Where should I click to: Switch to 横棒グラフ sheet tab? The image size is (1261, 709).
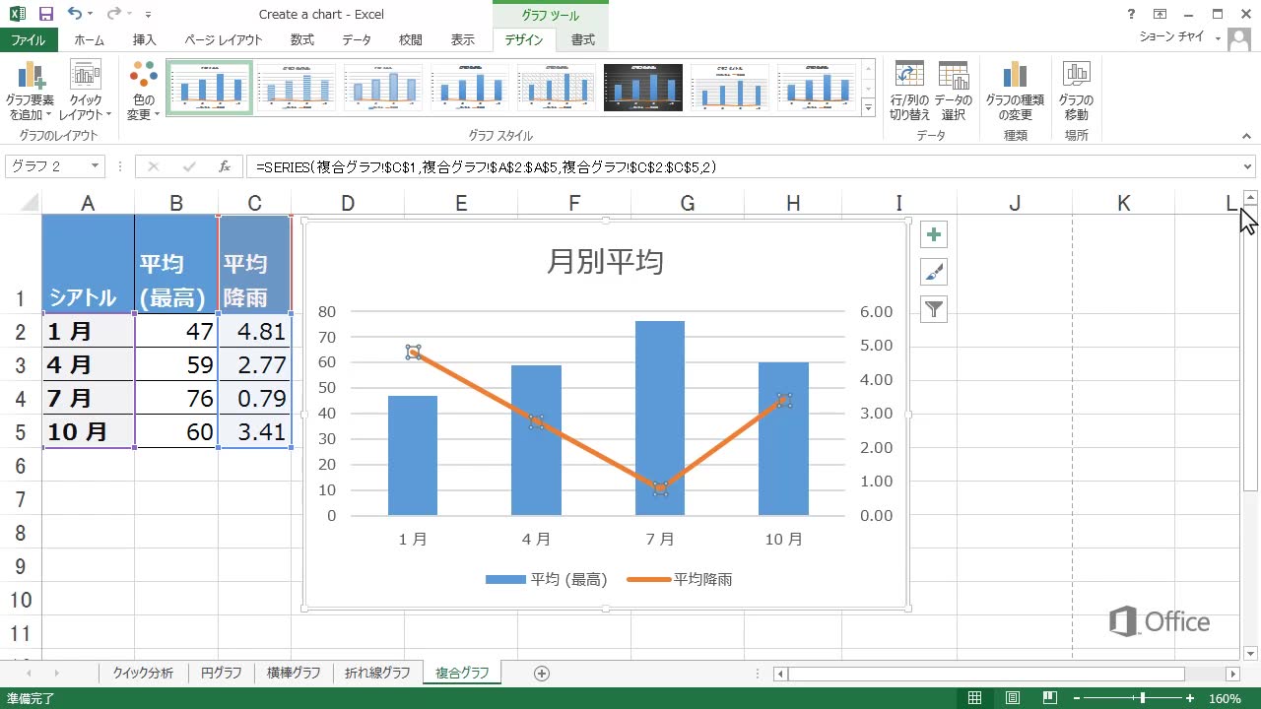pyautogui.click(x=294, y=674)
